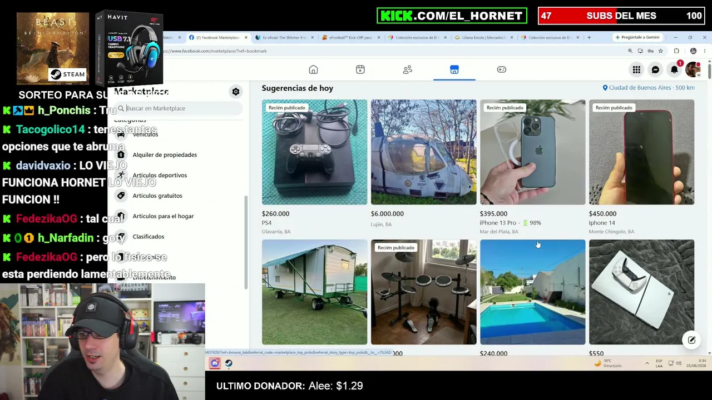Screen dimensions: 712x400
Task: Open the PS4 console listing photo
Action: point(314,152)
